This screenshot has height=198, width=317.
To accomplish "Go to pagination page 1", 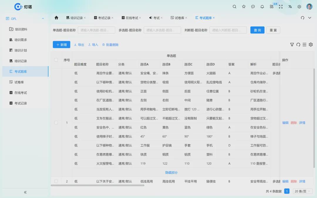I will (x=287, y=191).
